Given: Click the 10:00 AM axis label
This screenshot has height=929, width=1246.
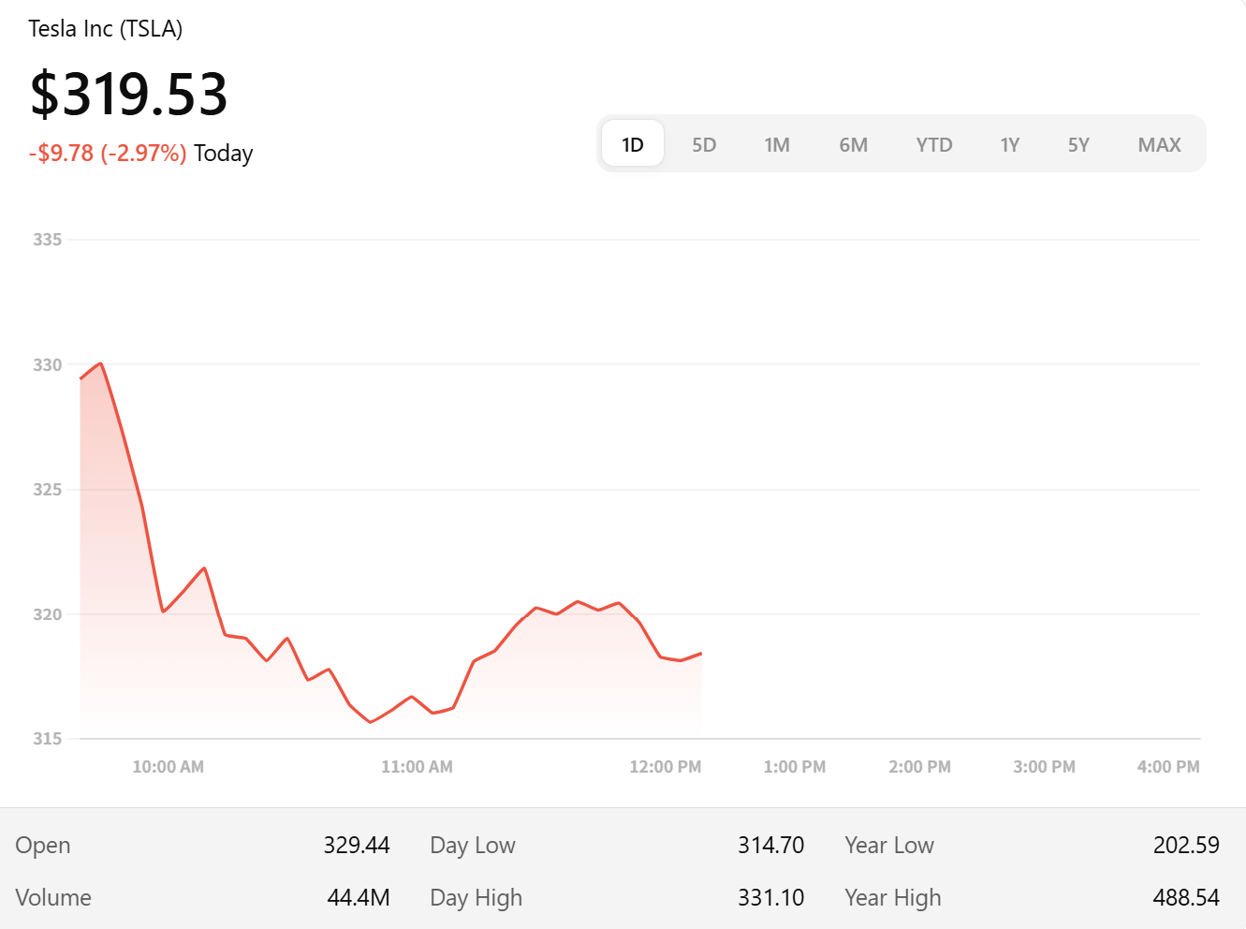Looking at the screenshot, I should 169,767.
